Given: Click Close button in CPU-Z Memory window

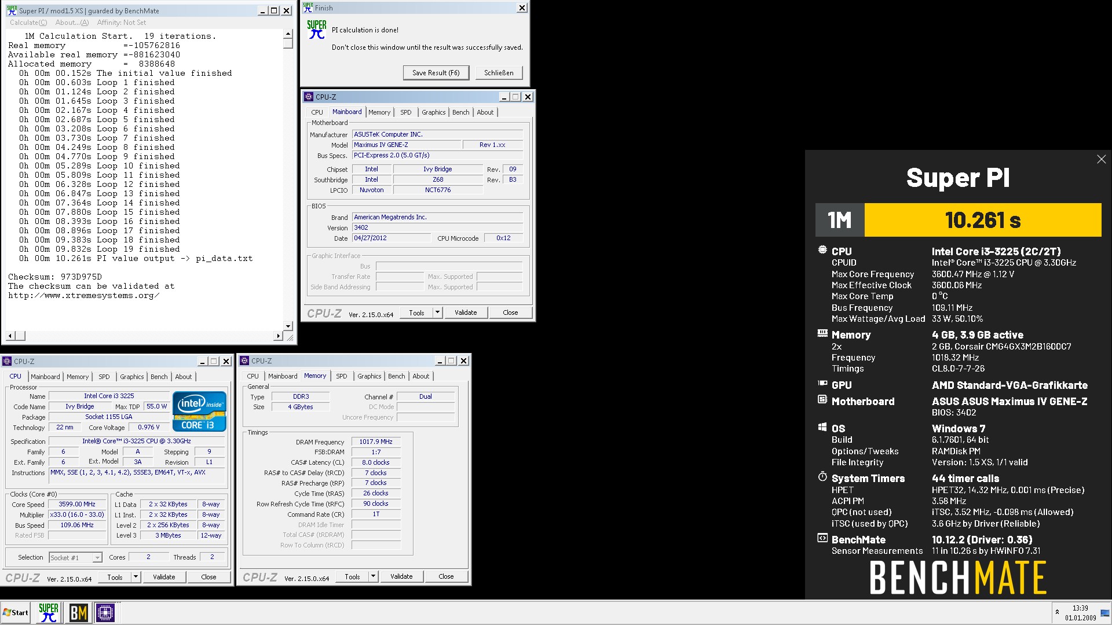Looking at the screenshot, I should [x=446, y=576].
